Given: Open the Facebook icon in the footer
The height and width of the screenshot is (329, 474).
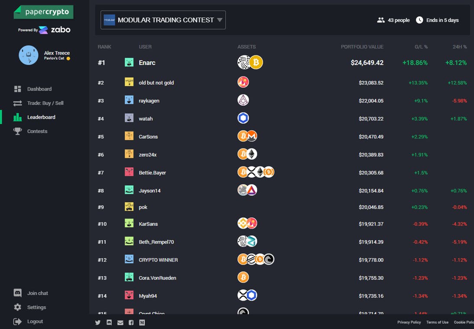Looking at the screenshot, I should click(131, 323).
